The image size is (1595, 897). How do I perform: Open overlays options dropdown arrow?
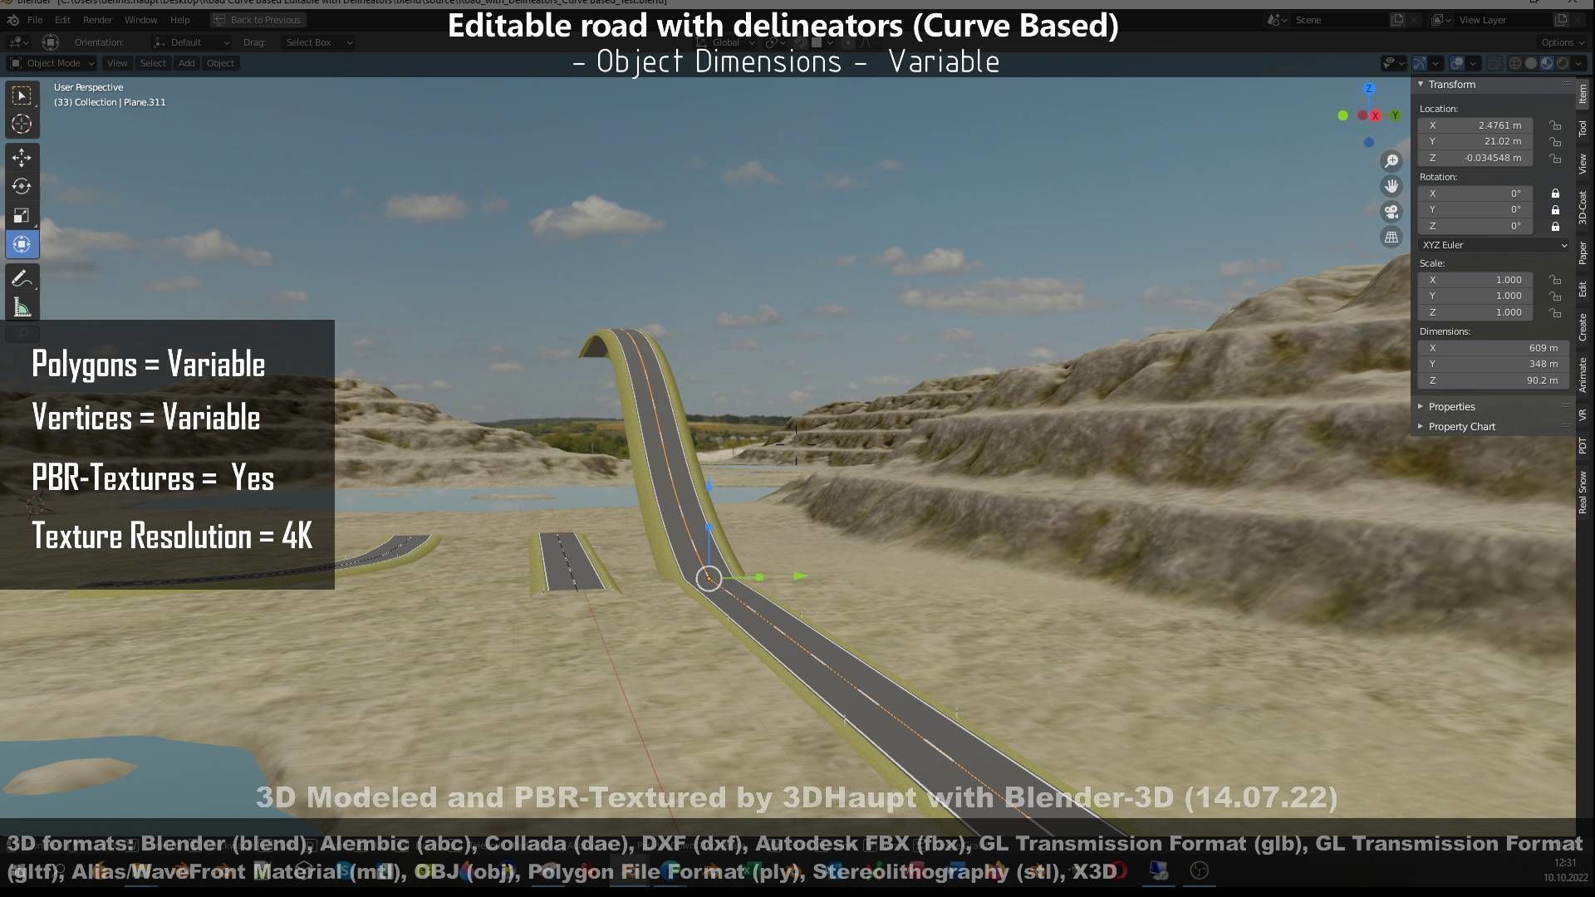coord(1473,63)
